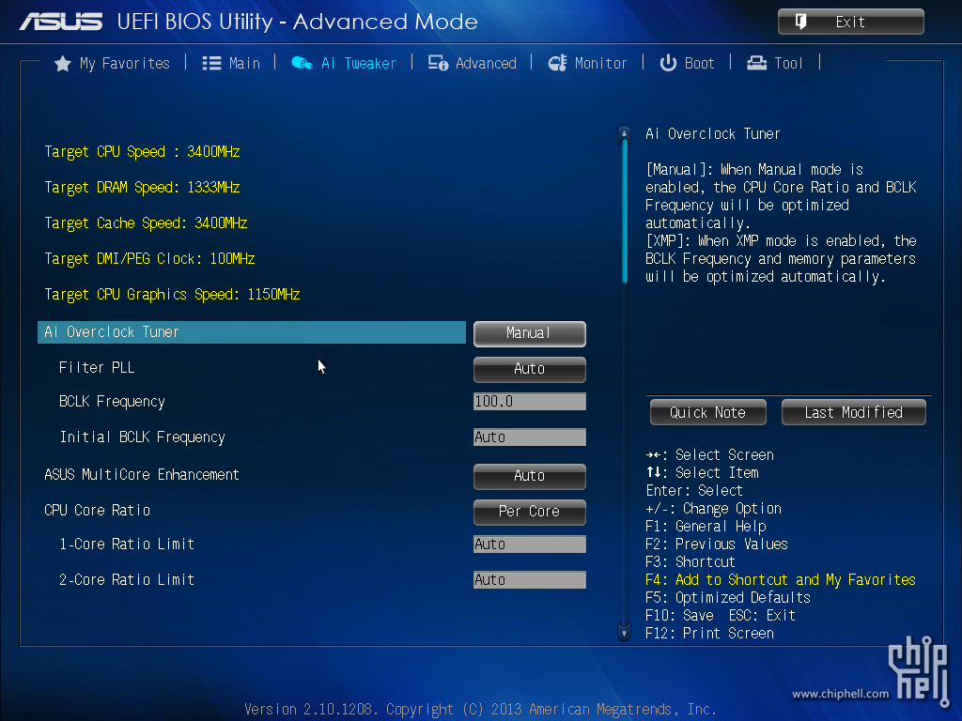Click Target Cache Speed 3400MHz text

tap(146, 223)
